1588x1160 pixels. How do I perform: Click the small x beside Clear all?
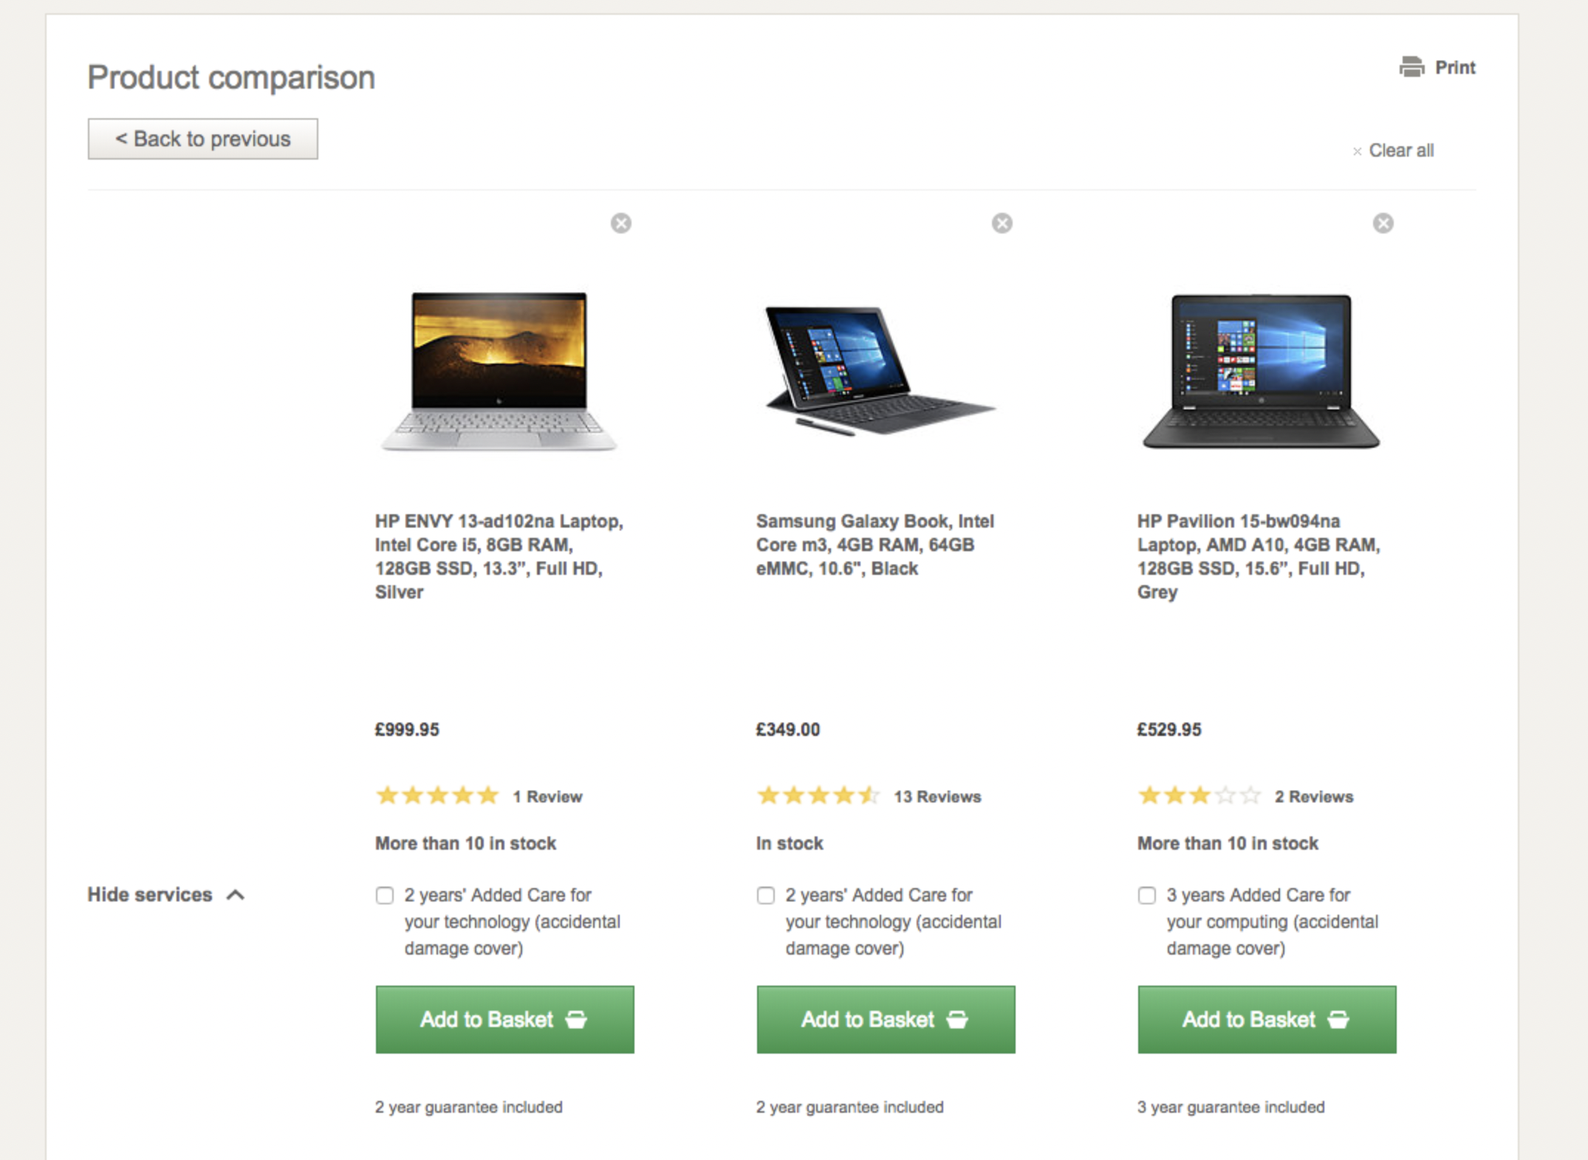coord(1357,151)
